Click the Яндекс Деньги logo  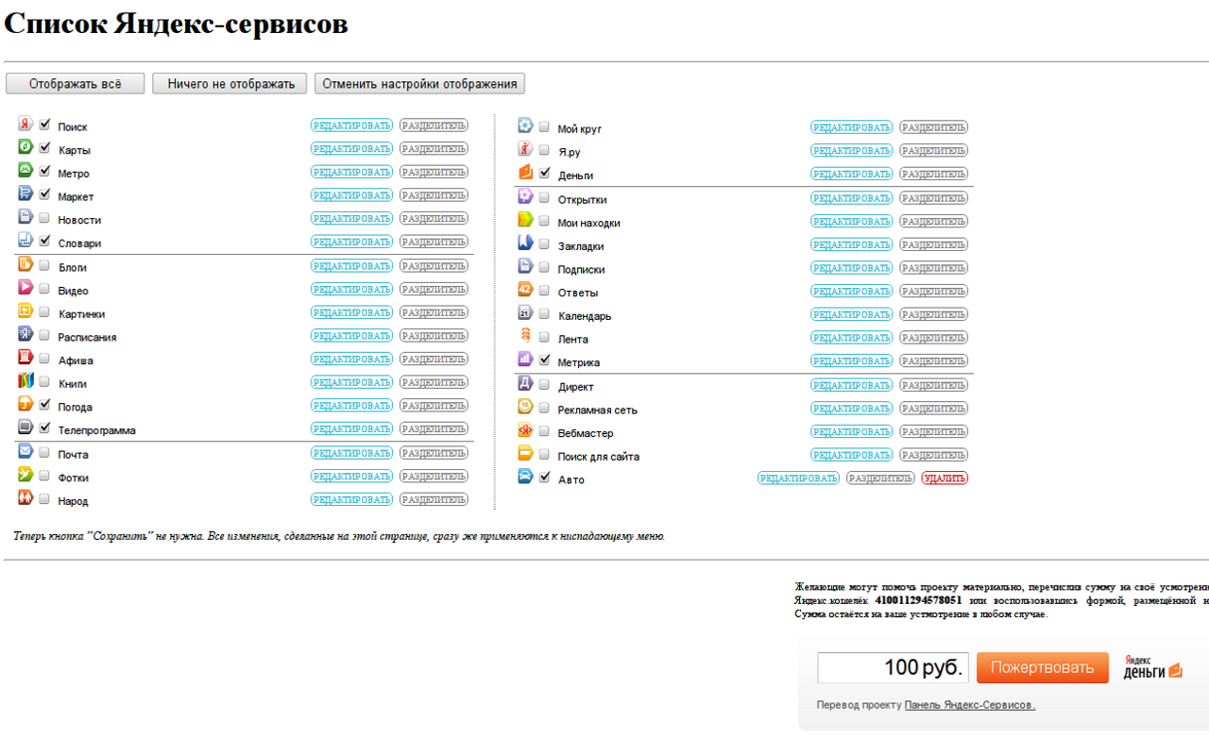[x=1152, y=667]
